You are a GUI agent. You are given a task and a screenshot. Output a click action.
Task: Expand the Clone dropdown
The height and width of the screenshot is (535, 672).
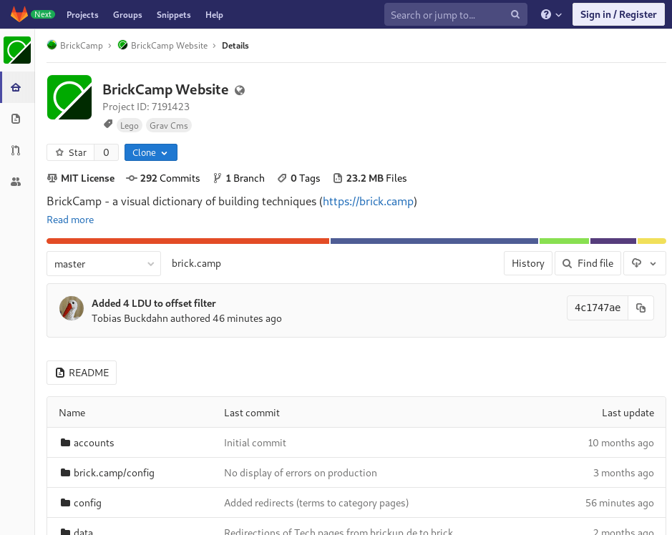(x=150, y=152)
